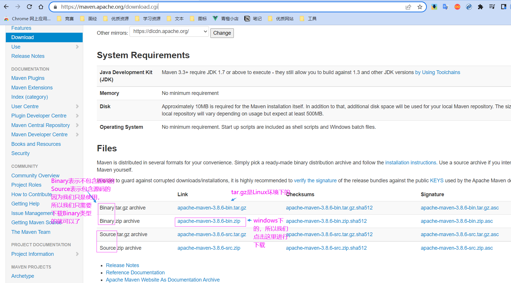Expand Maven Central Repository section

click(x=77, y=125)
